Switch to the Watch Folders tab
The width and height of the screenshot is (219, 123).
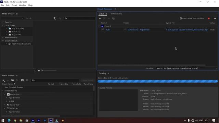[116, 14]
